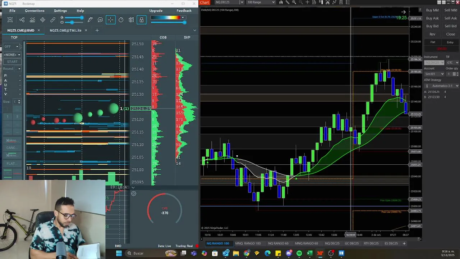Click the Data Box icon in NinjaTrader
The width and height of the screenshot is (460, 259).
[314, 3]
